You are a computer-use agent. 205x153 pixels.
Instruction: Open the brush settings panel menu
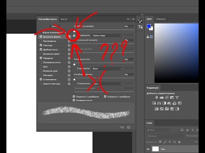[x=133, y=19]
